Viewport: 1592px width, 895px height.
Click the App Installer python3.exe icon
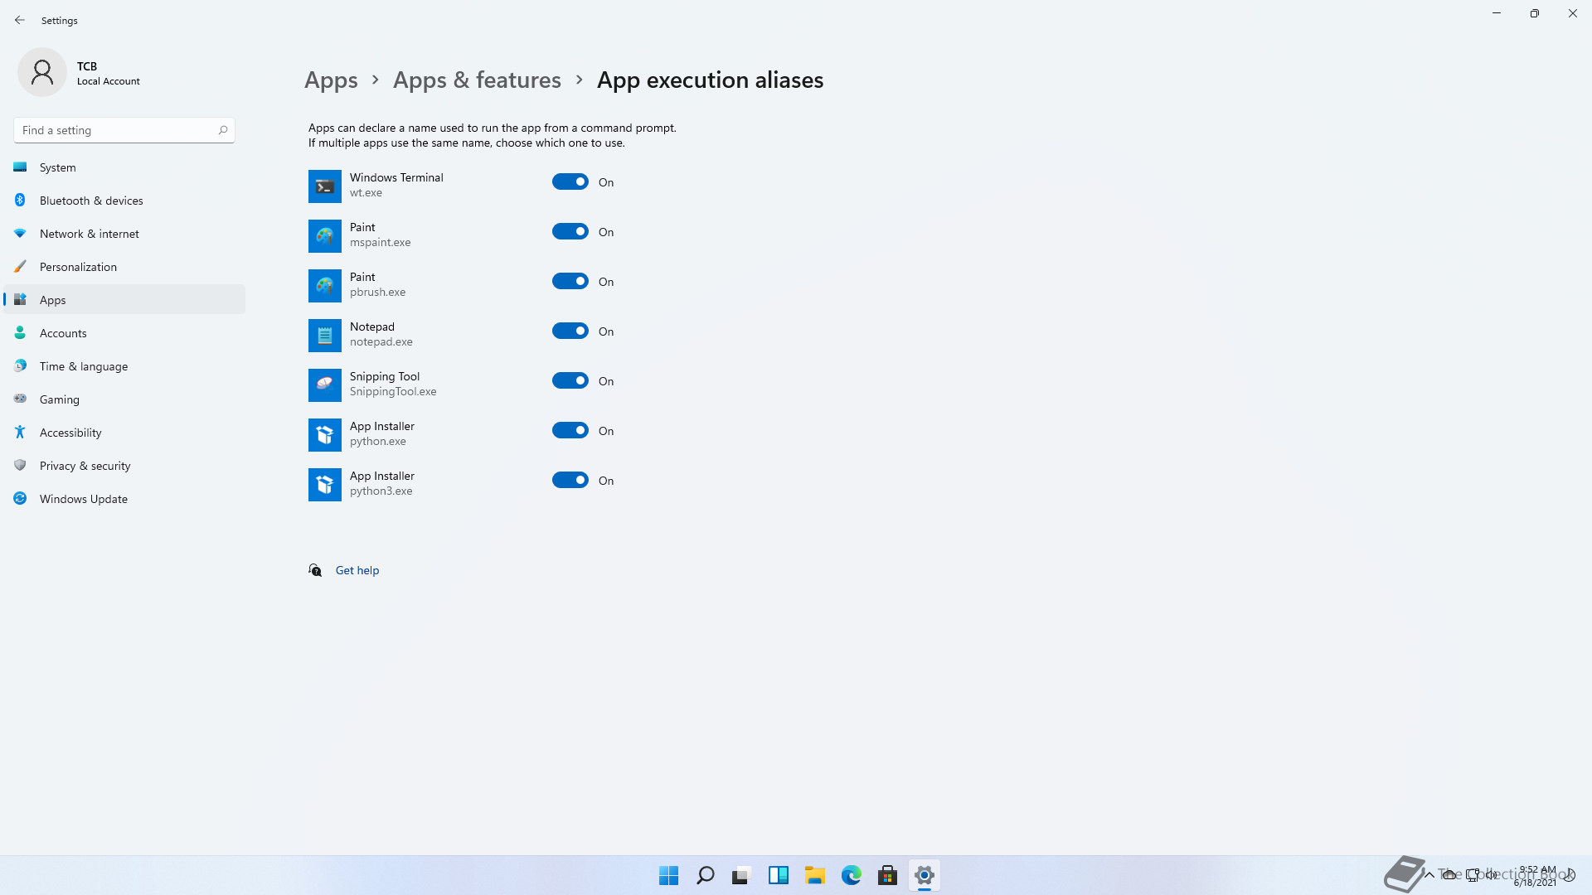point(325,485)
